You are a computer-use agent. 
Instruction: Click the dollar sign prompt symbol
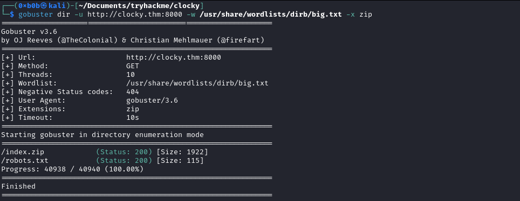click(x=12, y=15)
